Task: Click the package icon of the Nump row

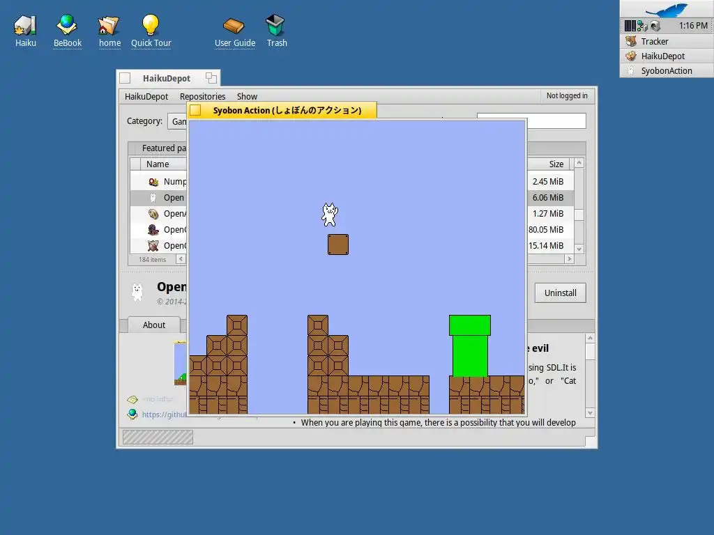Action: (153, 182)
